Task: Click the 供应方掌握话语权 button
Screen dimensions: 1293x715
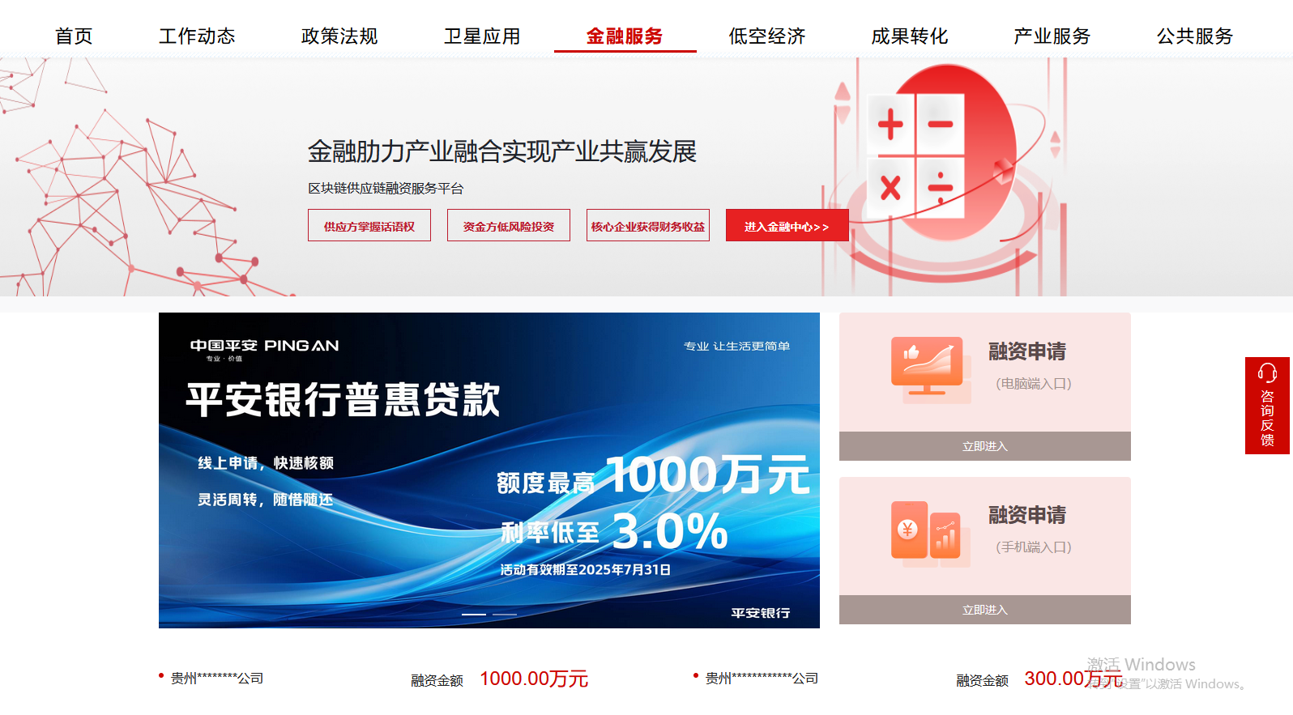Action: 369,226
